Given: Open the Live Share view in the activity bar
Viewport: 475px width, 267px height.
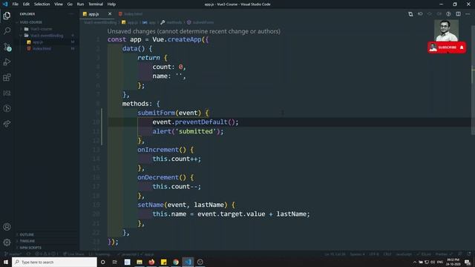Looking at the screenshot, I should [7, 124].
